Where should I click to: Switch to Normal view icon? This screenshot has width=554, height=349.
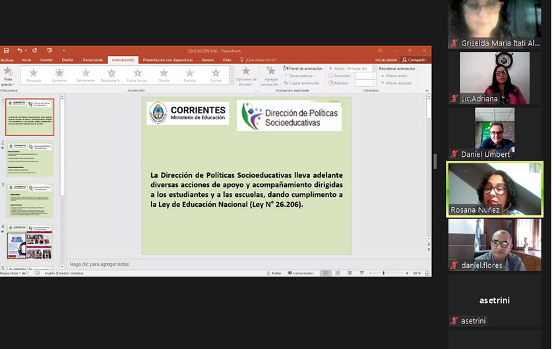tap(326, 273)
